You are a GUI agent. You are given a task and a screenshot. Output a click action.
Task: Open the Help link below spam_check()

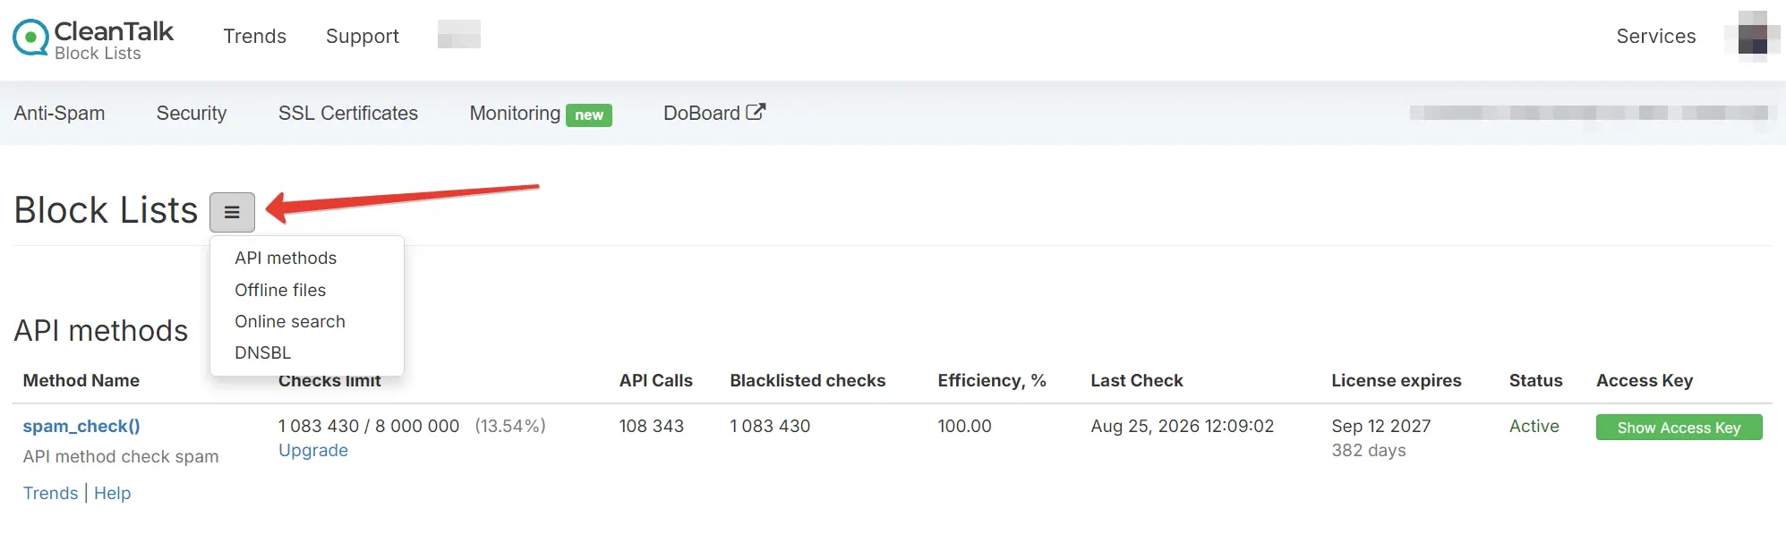point(112,493)
